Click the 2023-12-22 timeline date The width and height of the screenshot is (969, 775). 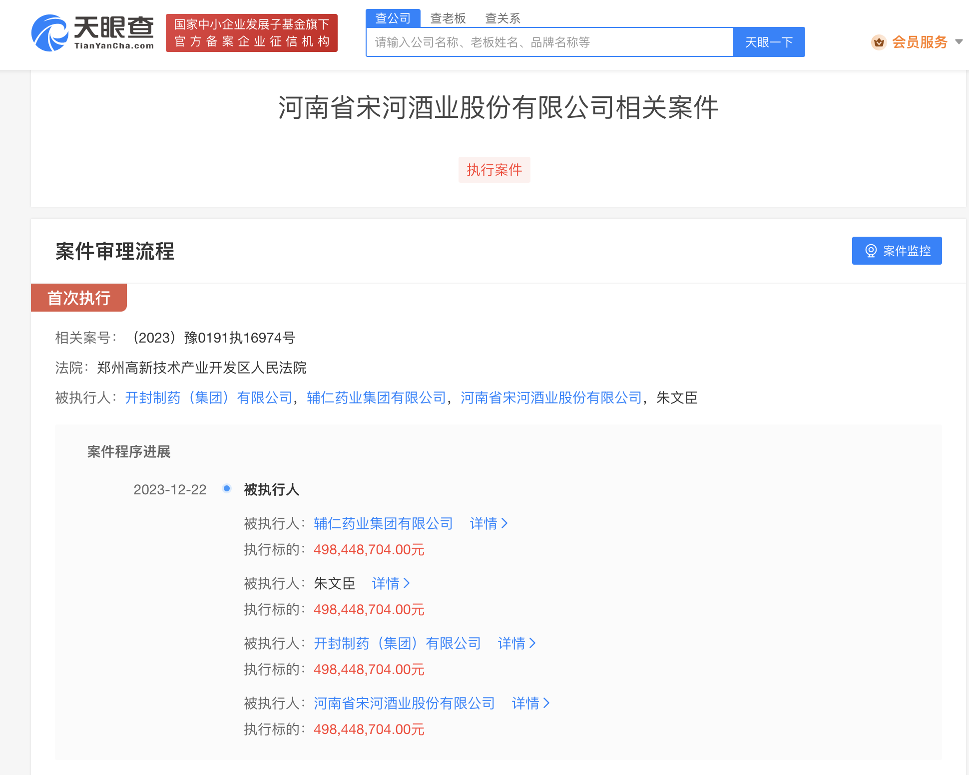pos(170,489)
